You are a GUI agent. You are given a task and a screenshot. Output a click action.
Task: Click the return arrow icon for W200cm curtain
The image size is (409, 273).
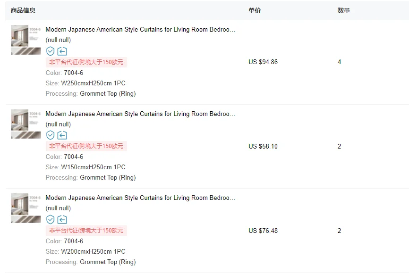(x=62, y=219)
